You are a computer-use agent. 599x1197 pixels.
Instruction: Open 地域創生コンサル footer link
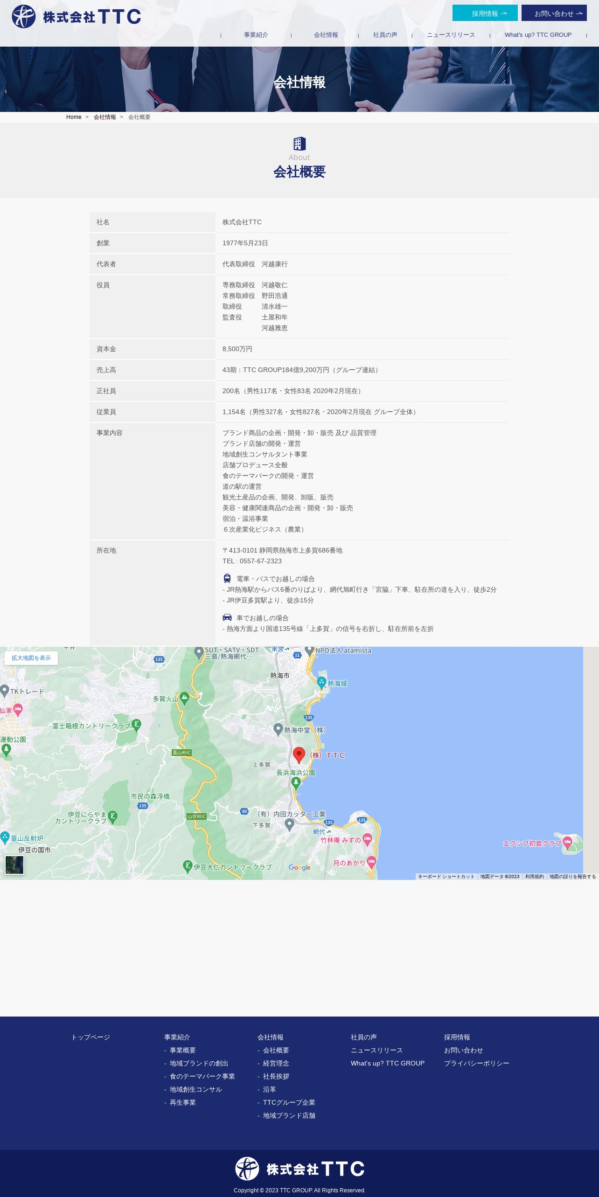click(196, 1089)
